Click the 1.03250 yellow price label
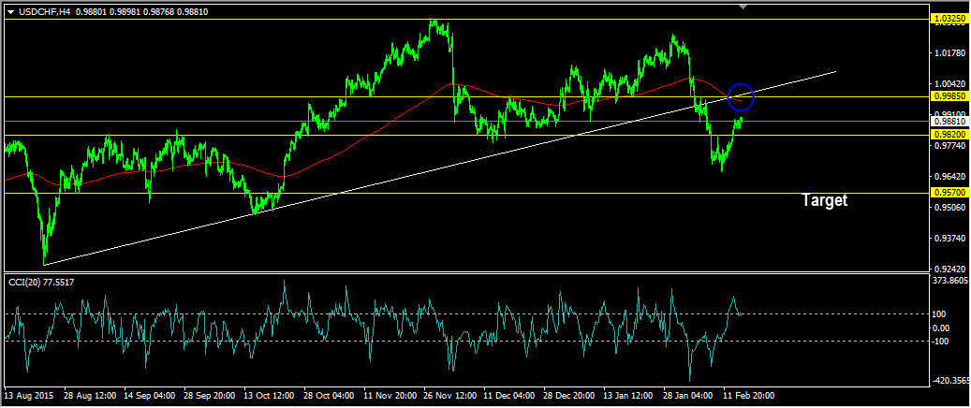This screenshot has height=408, width=971. click(949, 20)
